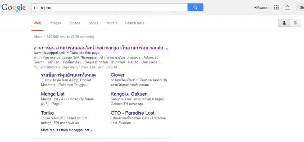The height and width of the screenshot is (142, 304).
Task: Click the 'About 1,840,000 results' text
Action: pyautogui.click(x=64, y=37)
